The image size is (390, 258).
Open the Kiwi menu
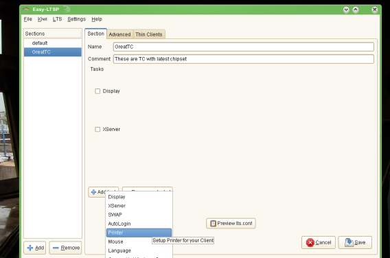pos(43,19)
